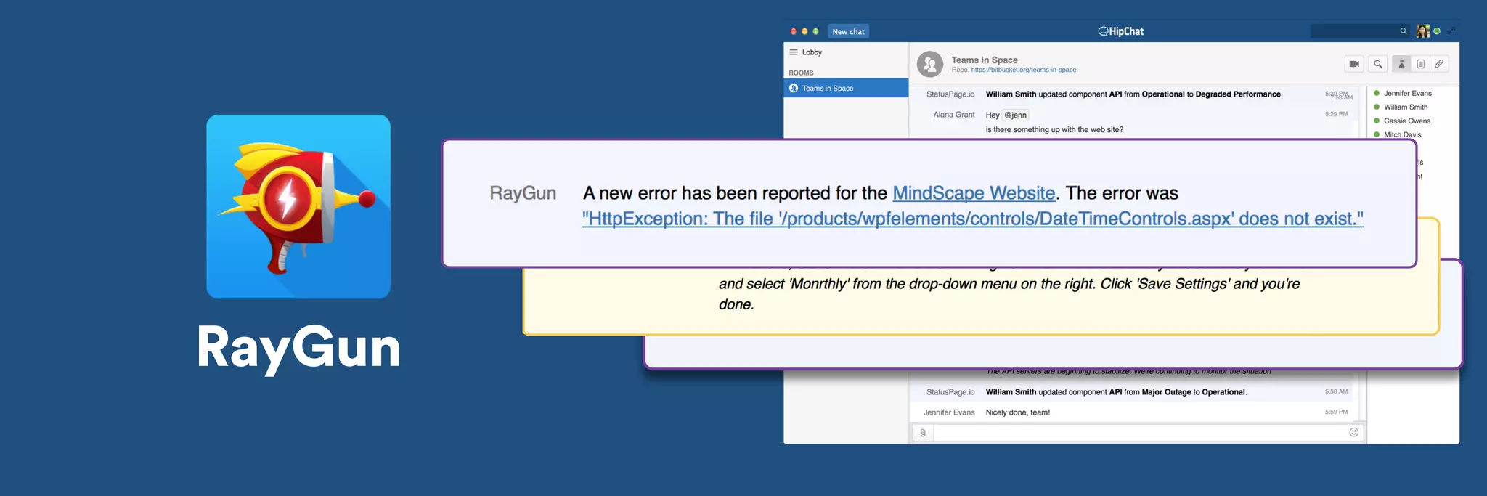Click the HipChat logo in title bar
Image resolution: width=1487 pixels, height=496 pixels.
click(x=1120, y=31)
